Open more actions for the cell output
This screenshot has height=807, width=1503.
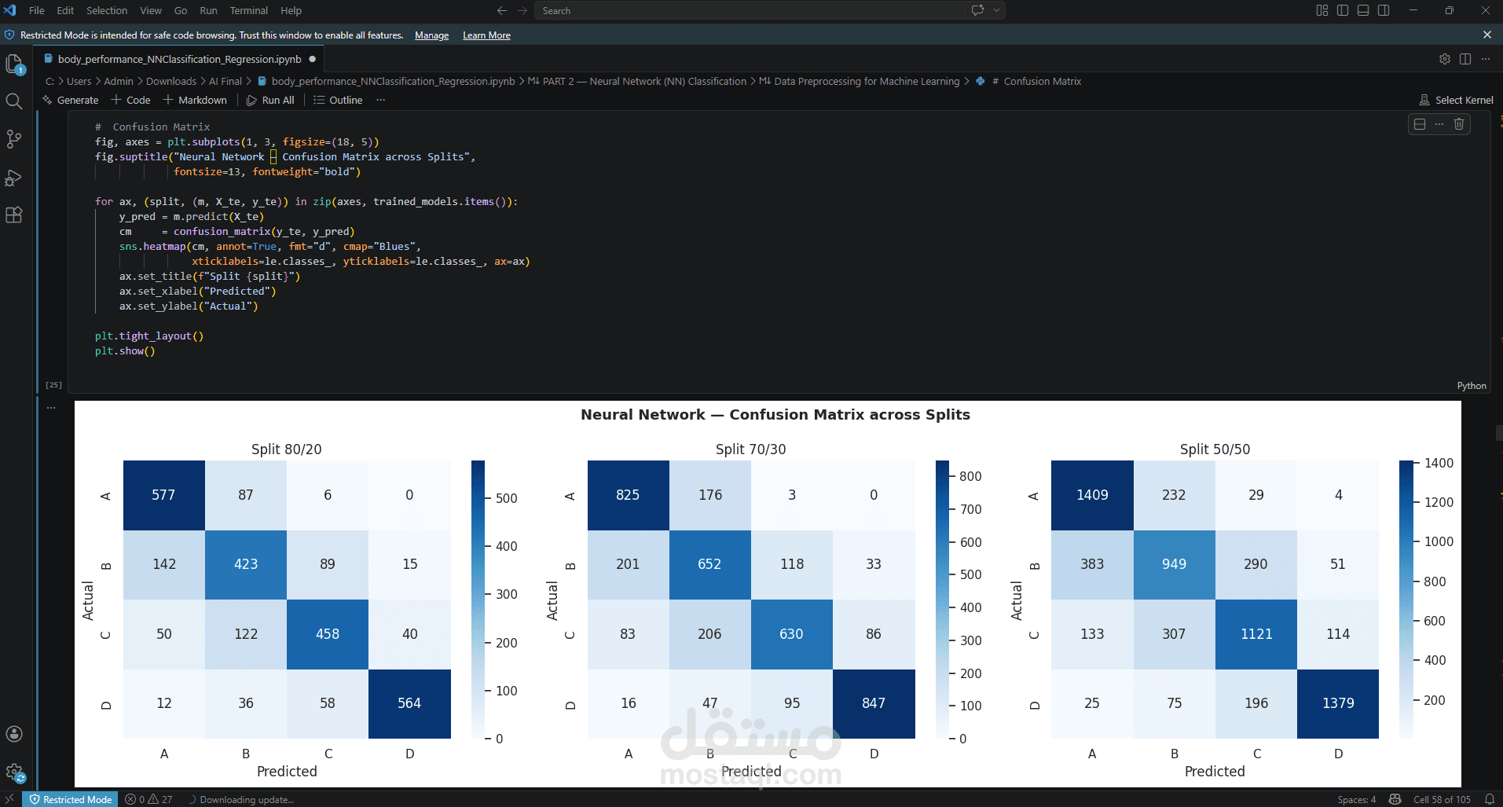[x=51, y=408]
